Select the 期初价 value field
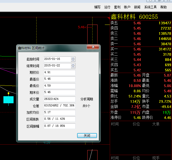This screenshot has height=160, width=172. coord(59,72)
